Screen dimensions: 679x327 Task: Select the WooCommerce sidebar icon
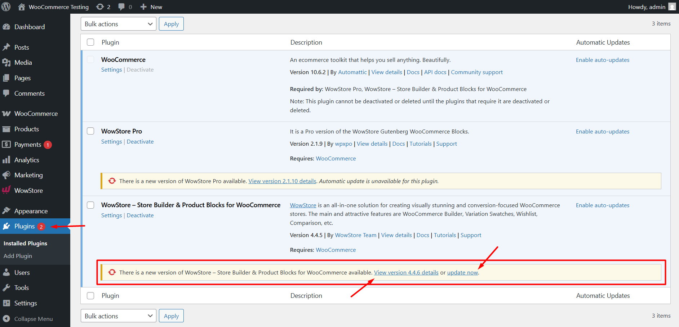[7, 113]
